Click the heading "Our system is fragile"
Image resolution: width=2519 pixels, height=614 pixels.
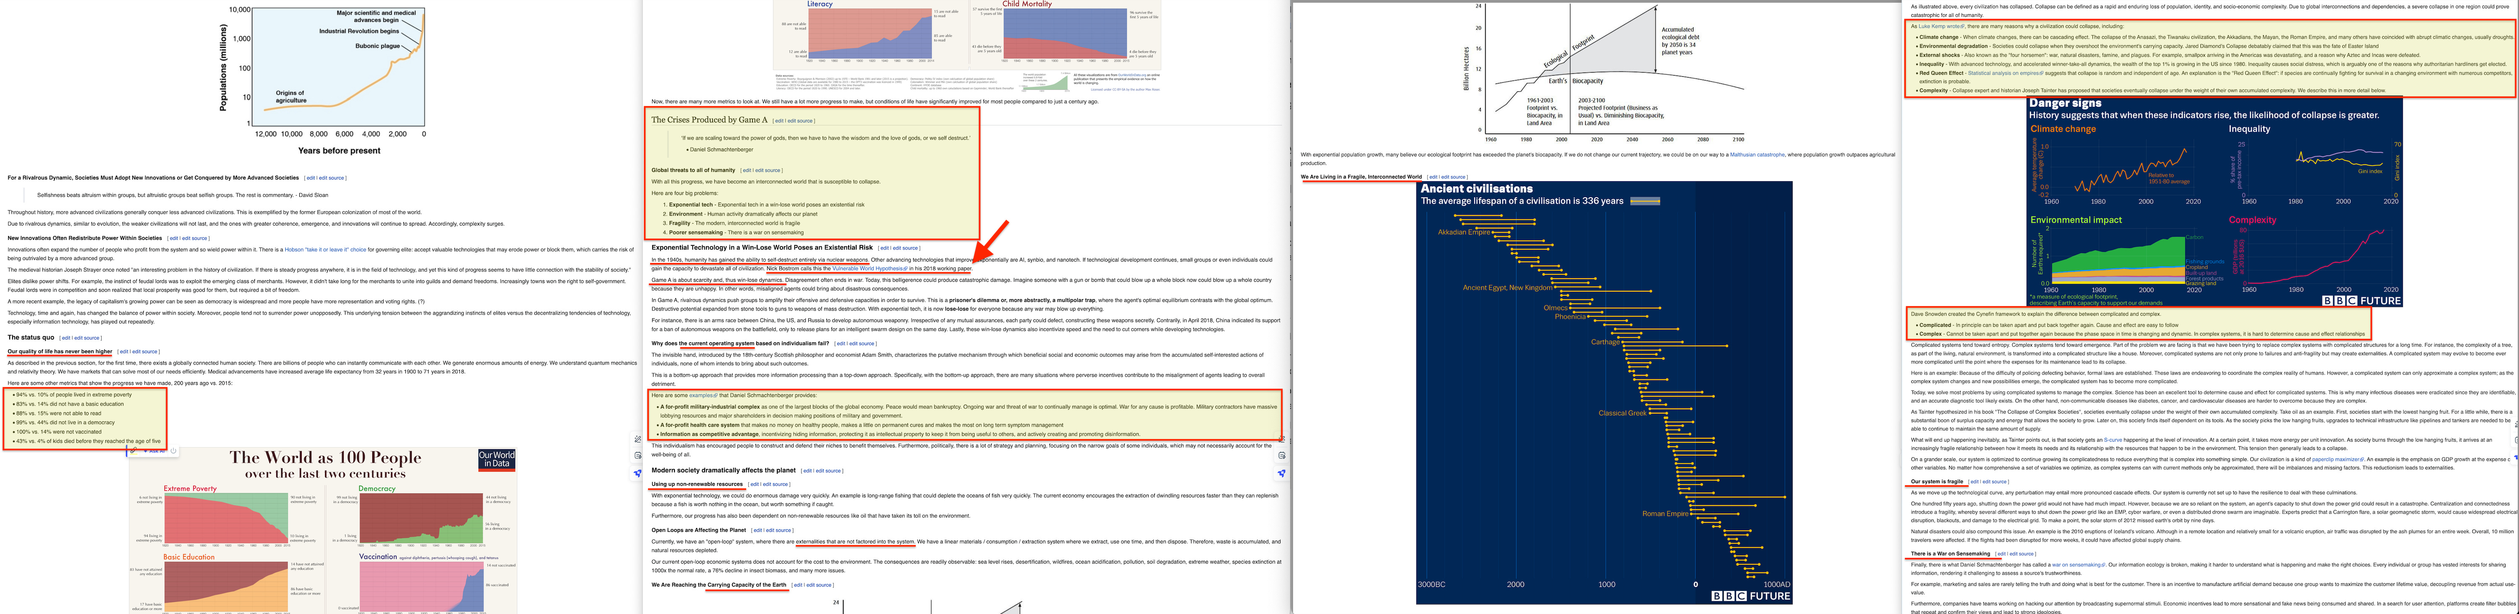[1937, 482]
